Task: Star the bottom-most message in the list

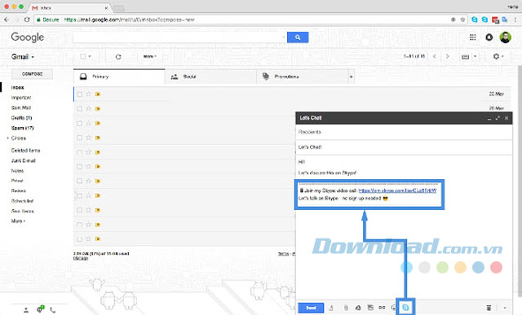Action: coord(89,238)
